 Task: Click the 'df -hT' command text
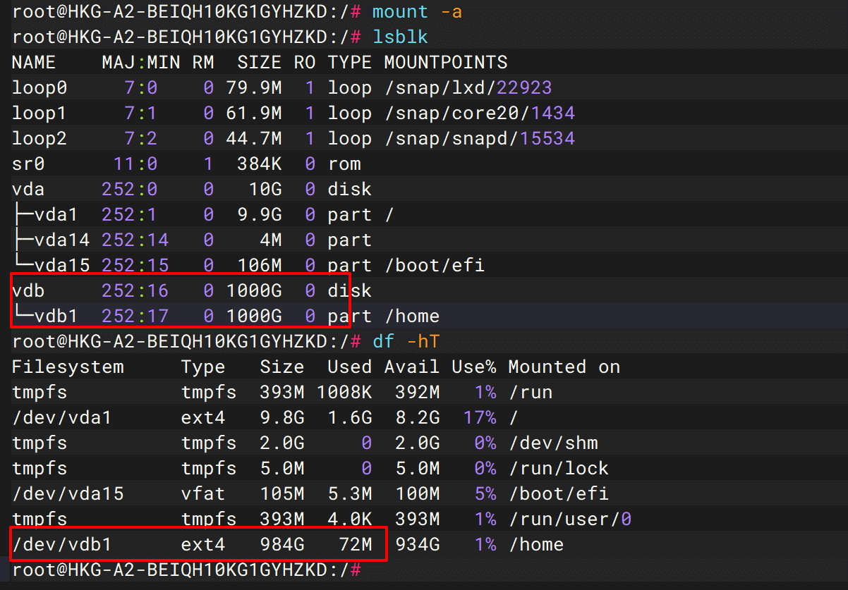tap(406, 342)
